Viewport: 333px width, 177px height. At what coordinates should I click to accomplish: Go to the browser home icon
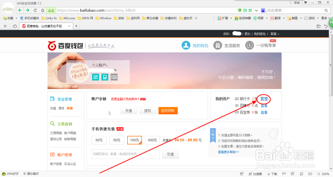point(43,10)
